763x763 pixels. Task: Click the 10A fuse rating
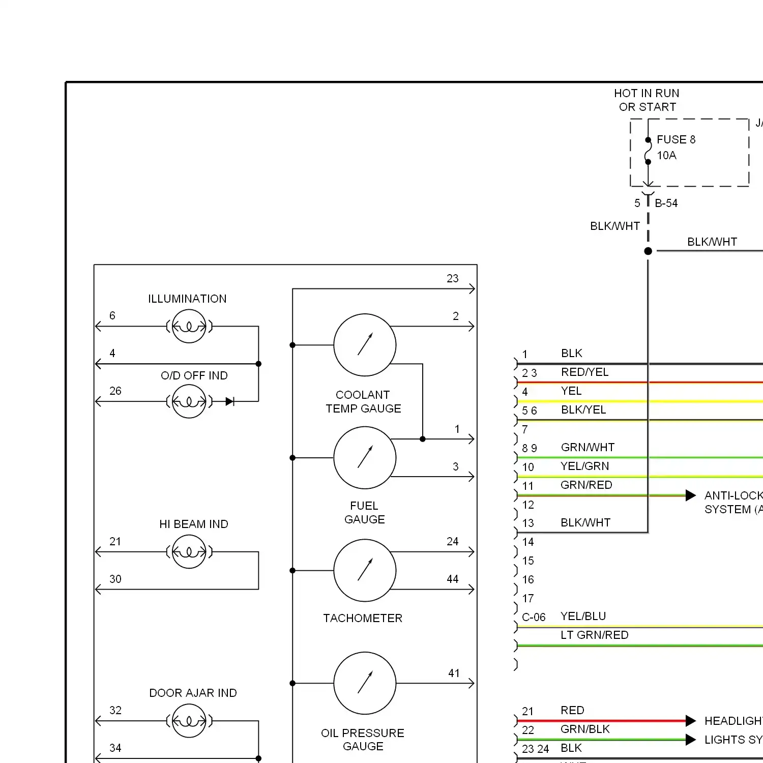pyautogui.click(x=666, y=155)
